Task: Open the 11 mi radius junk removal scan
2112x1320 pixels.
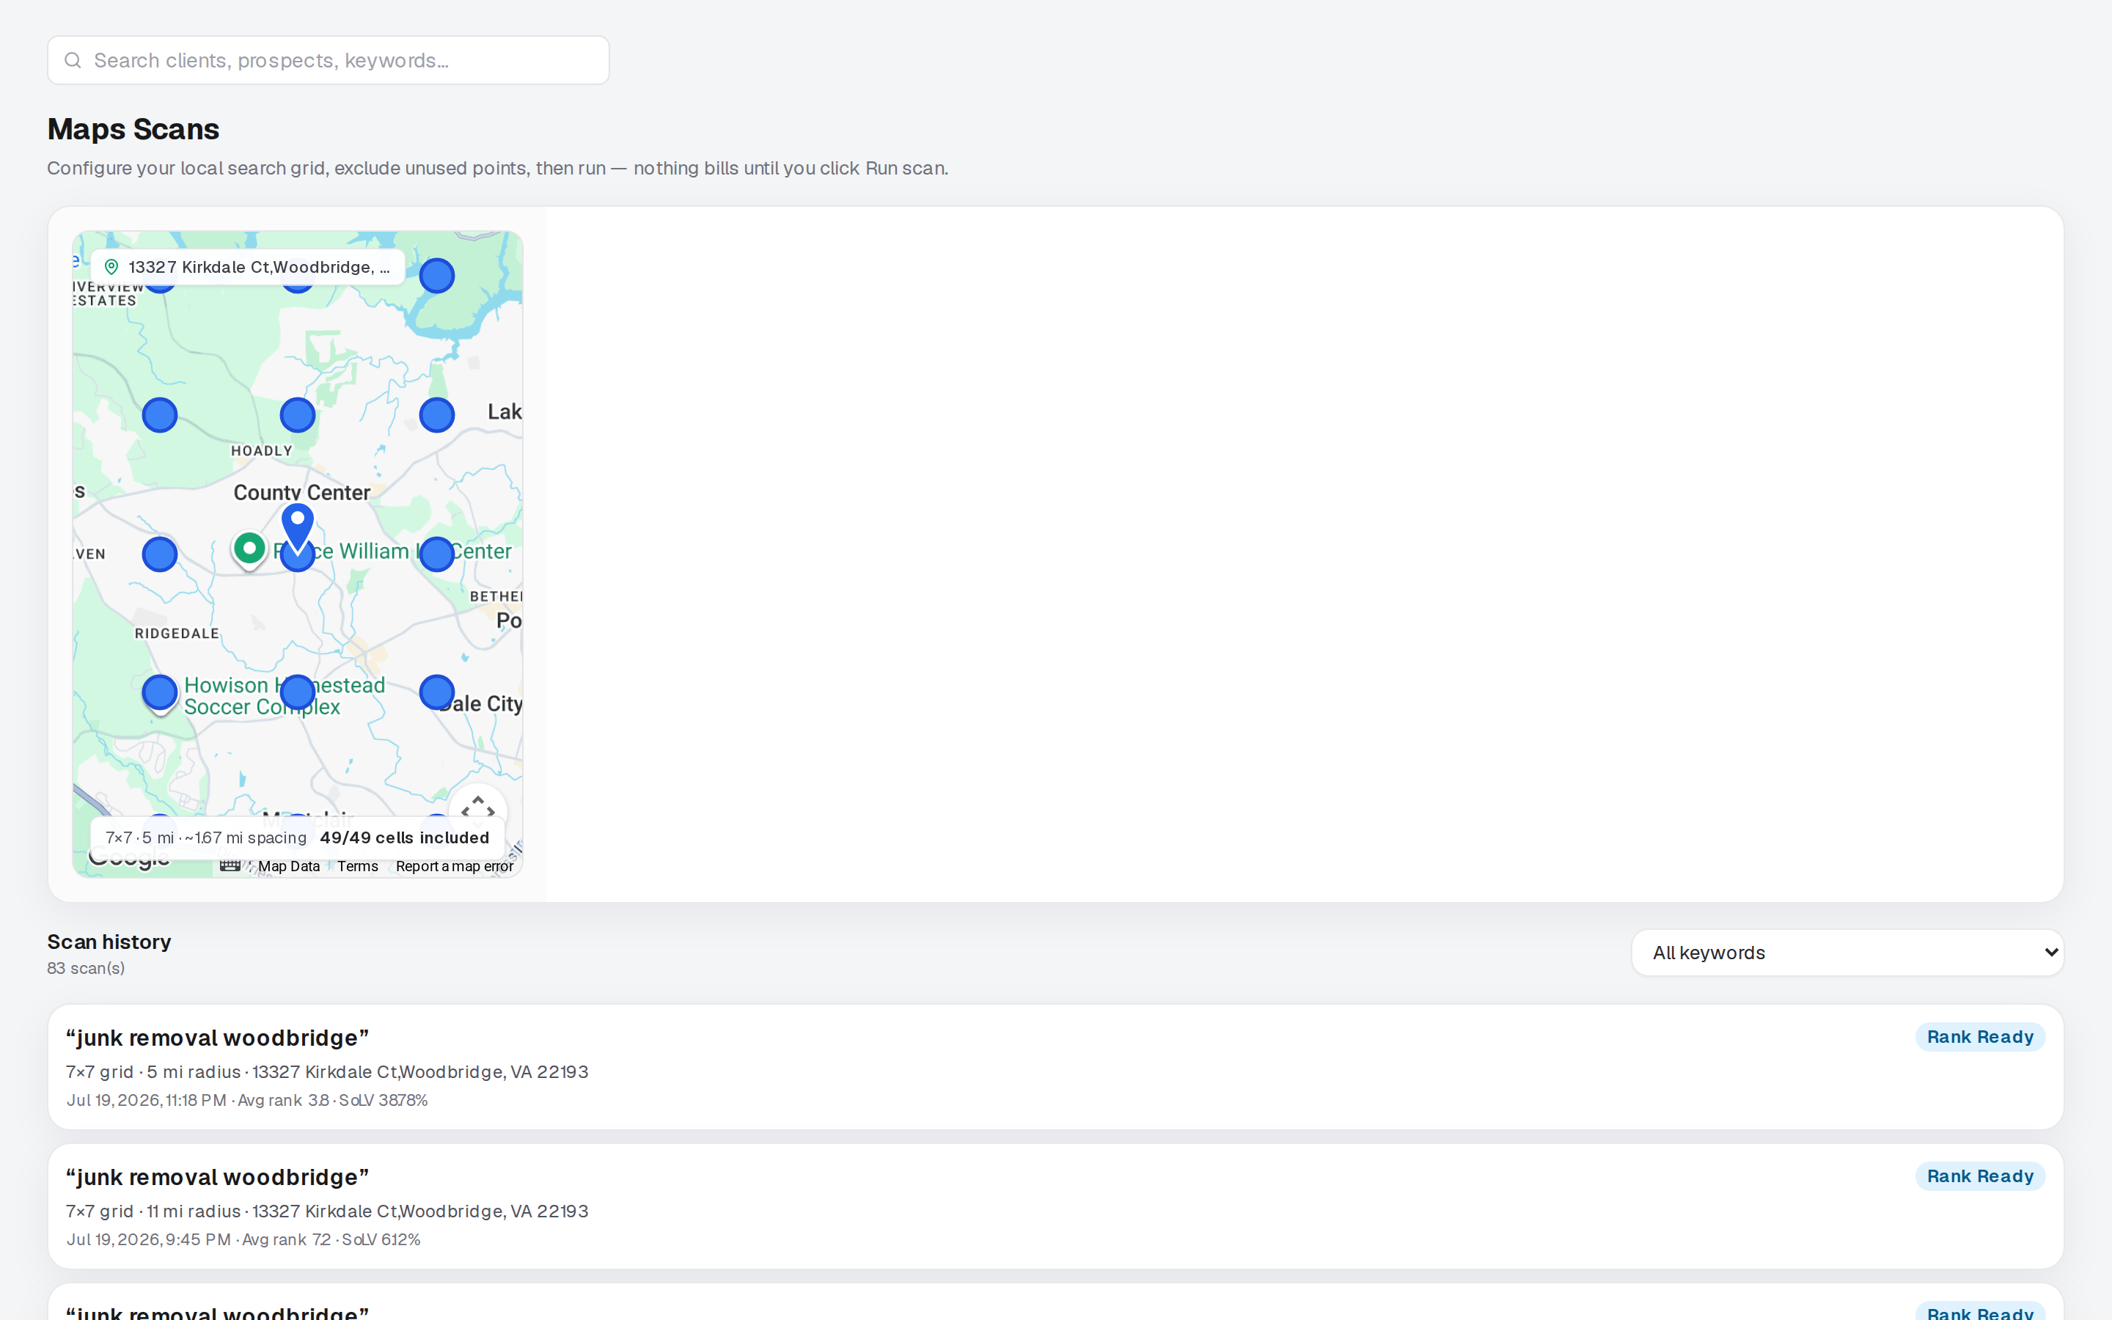Action: click(1056, 1206)
